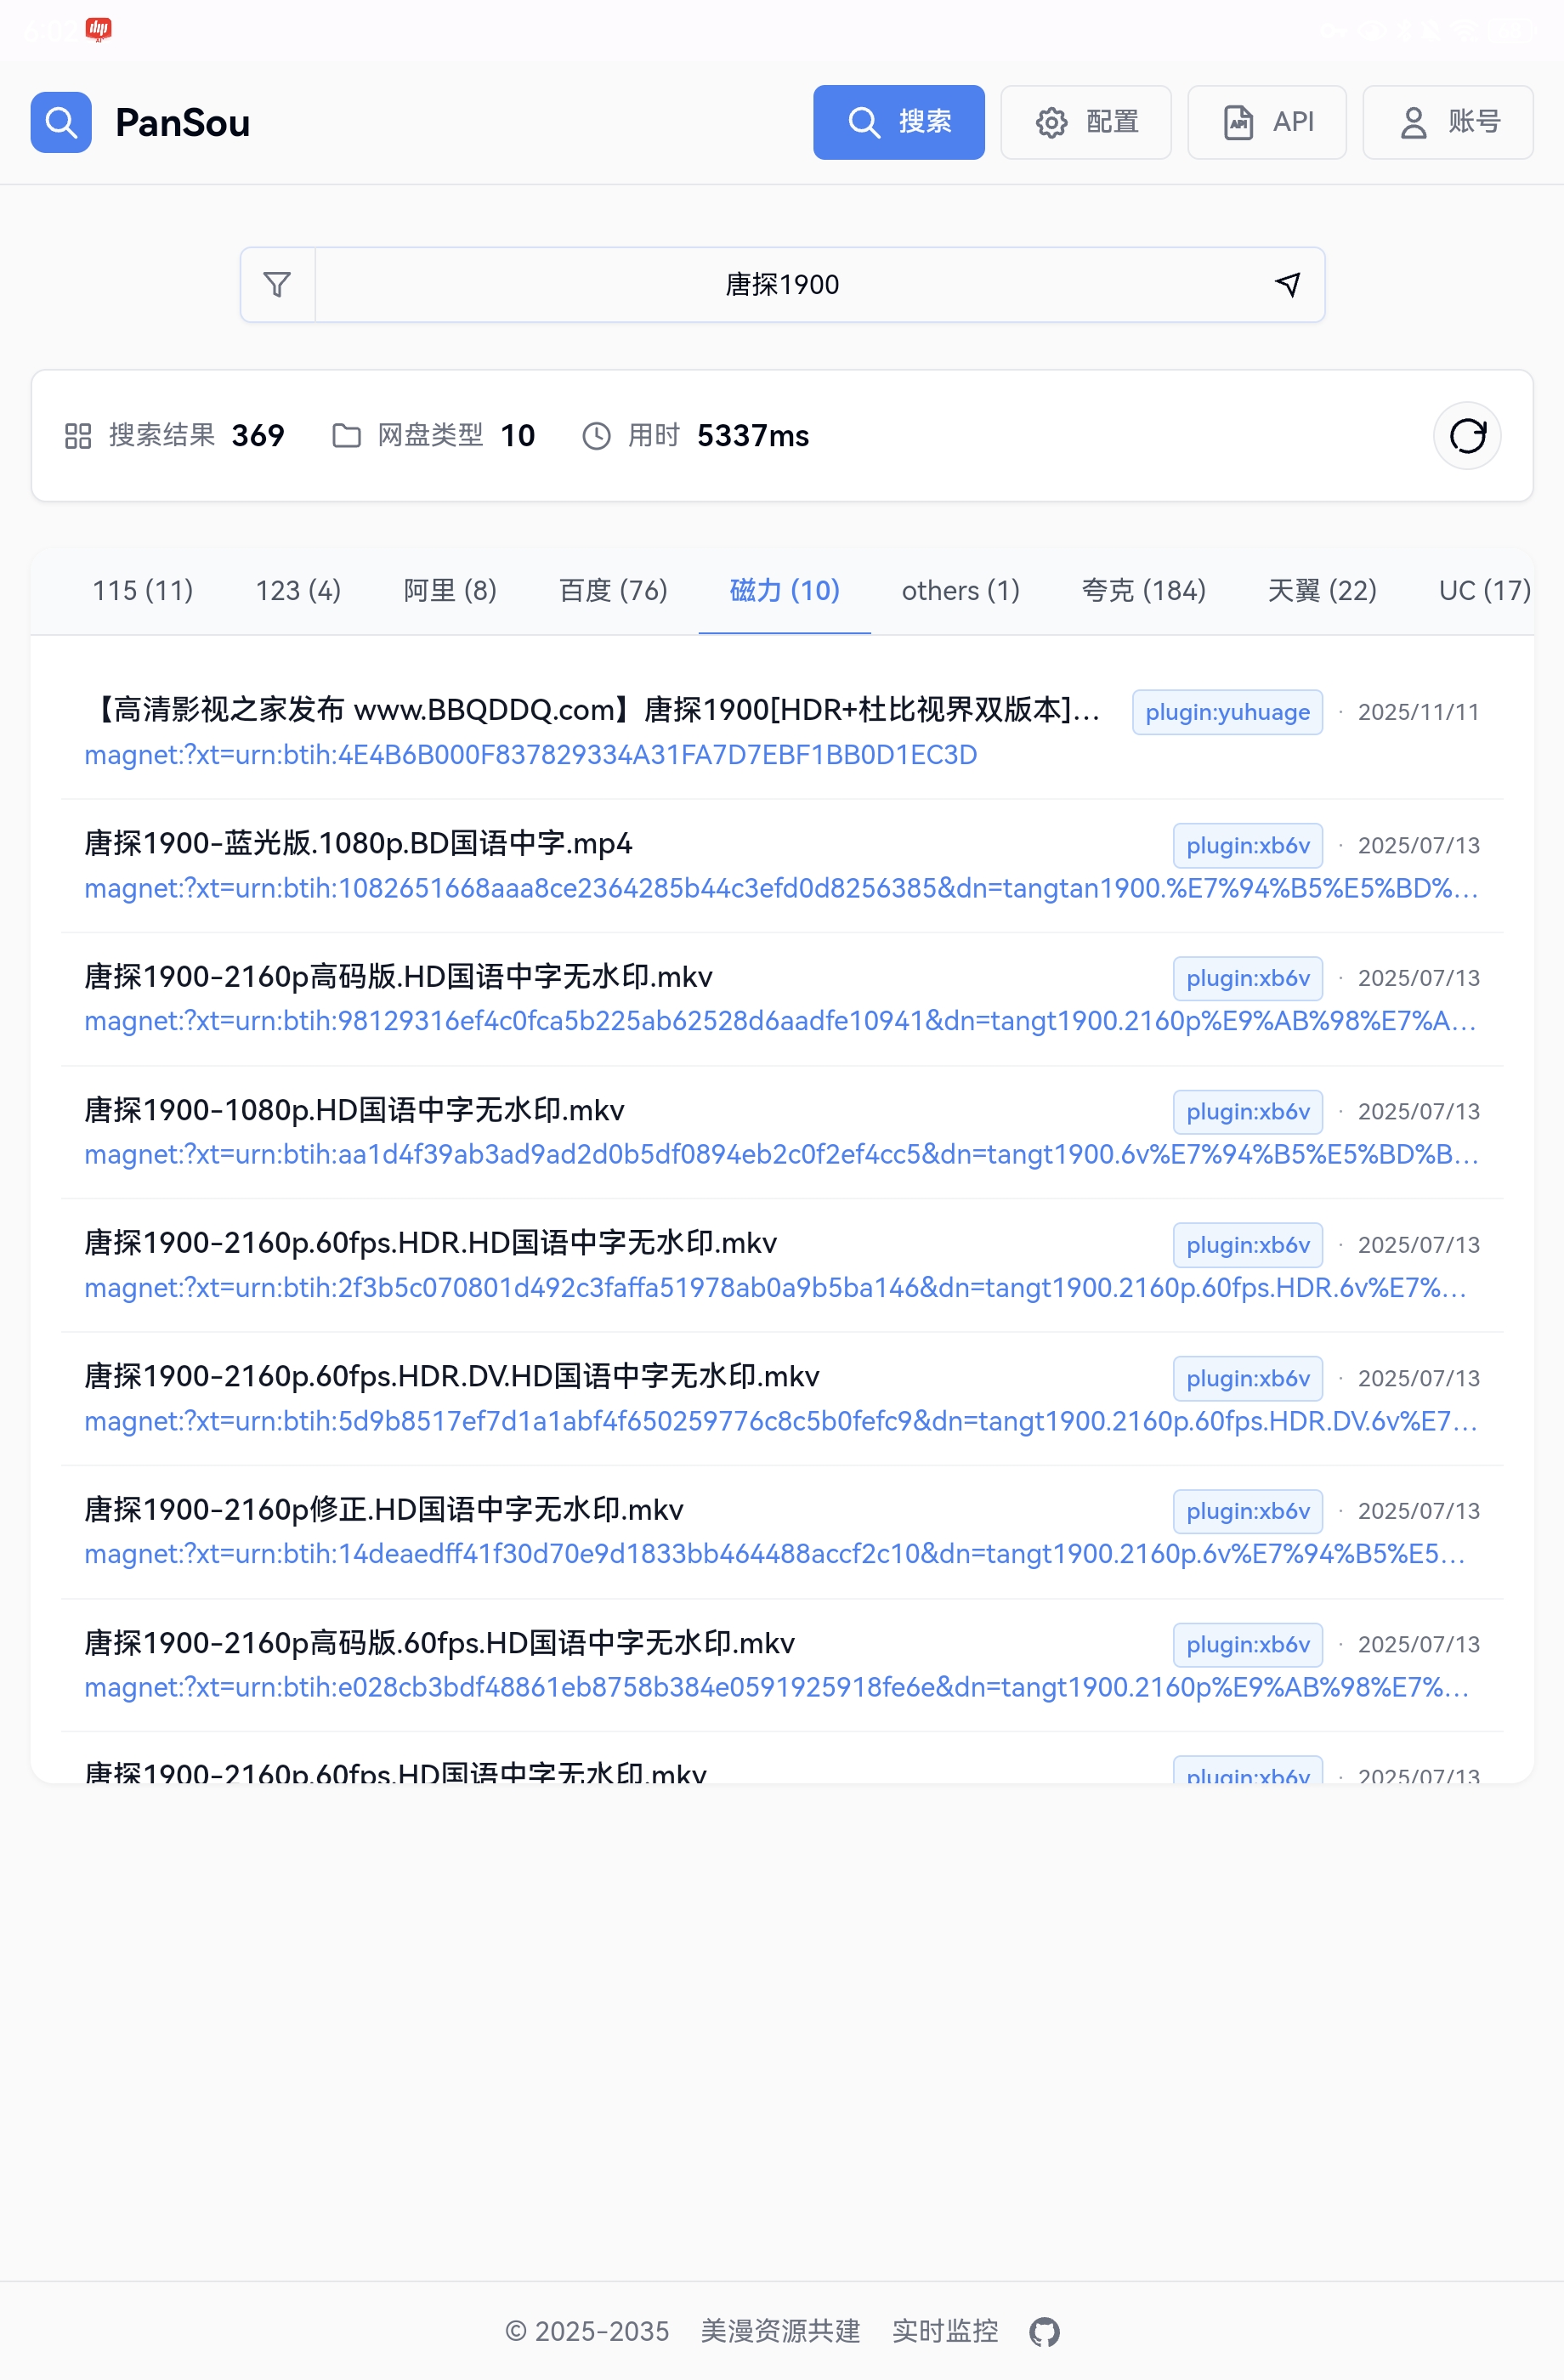This screenshot has height=2380, width=1564.
Task: Open the 天翼 (22) tab
Action: [1321, 591]
